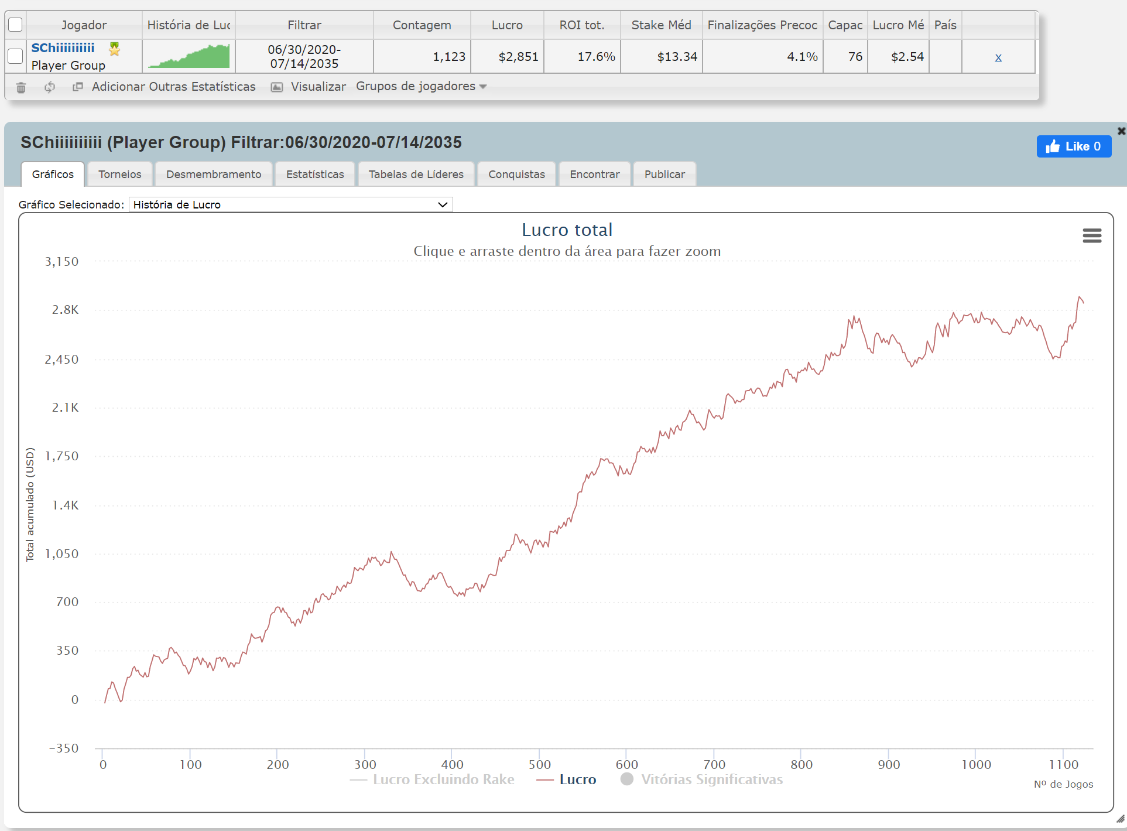Switch to the Gráficos tab
The height and width of the screenshot is (831, 1127).
point(53,174)
